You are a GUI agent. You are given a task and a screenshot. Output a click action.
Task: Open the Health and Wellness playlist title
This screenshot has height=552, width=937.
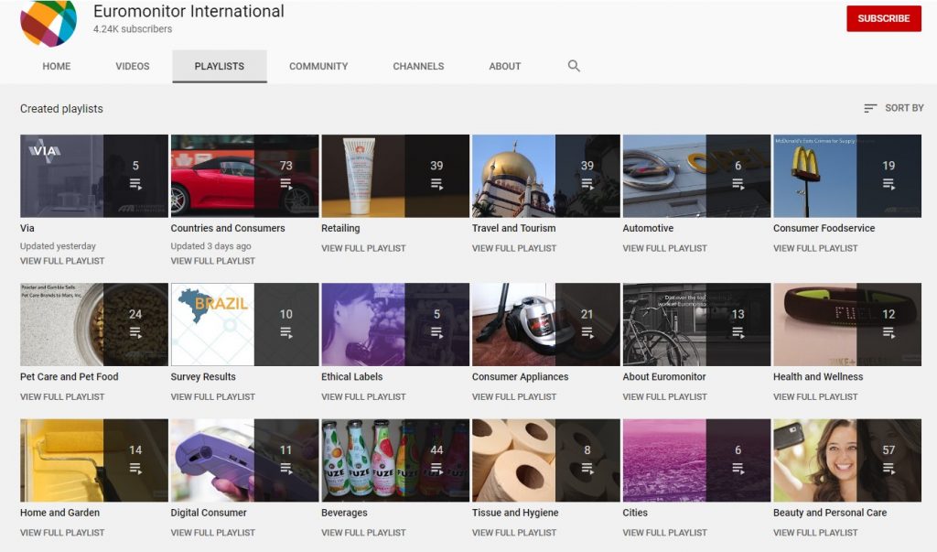click(817, 376)
